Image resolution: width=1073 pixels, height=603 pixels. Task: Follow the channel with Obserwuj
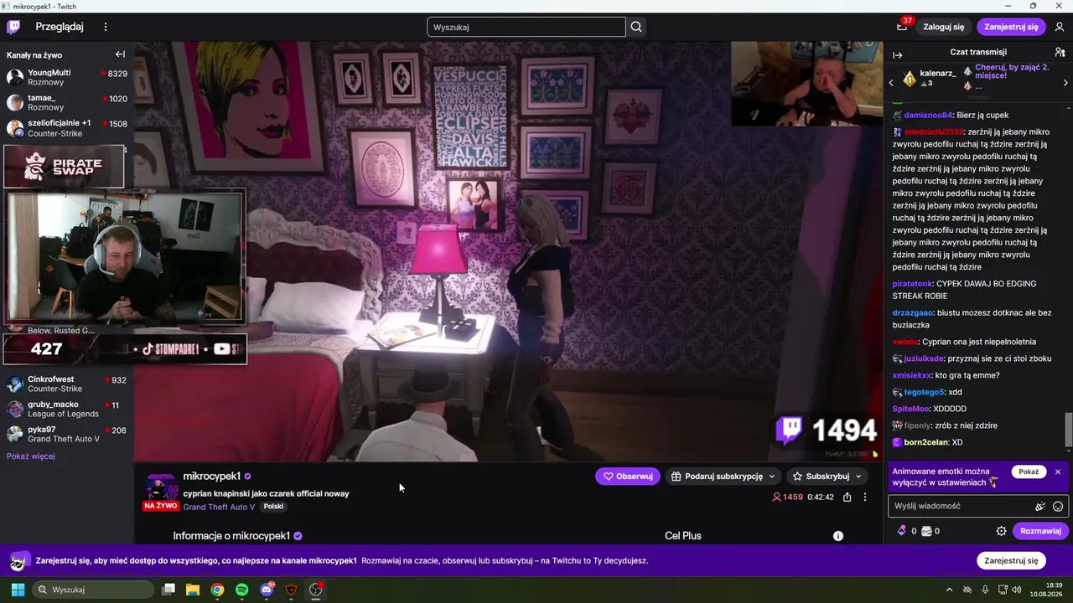[x=628, y=477]
